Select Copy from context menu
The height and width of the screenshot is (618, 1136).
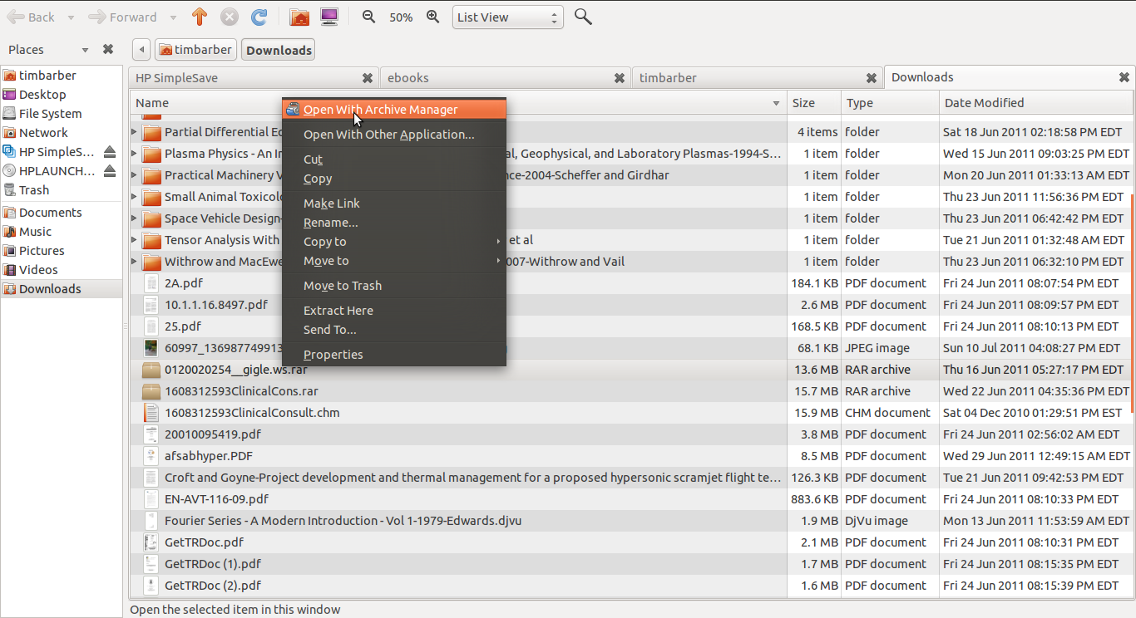pos(394,179)
